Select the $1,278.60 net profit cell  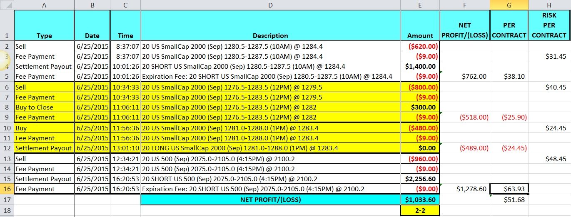click(465, 189)
